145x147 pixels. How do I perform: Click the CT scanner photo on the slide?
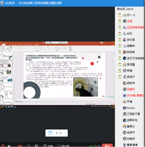86,87
